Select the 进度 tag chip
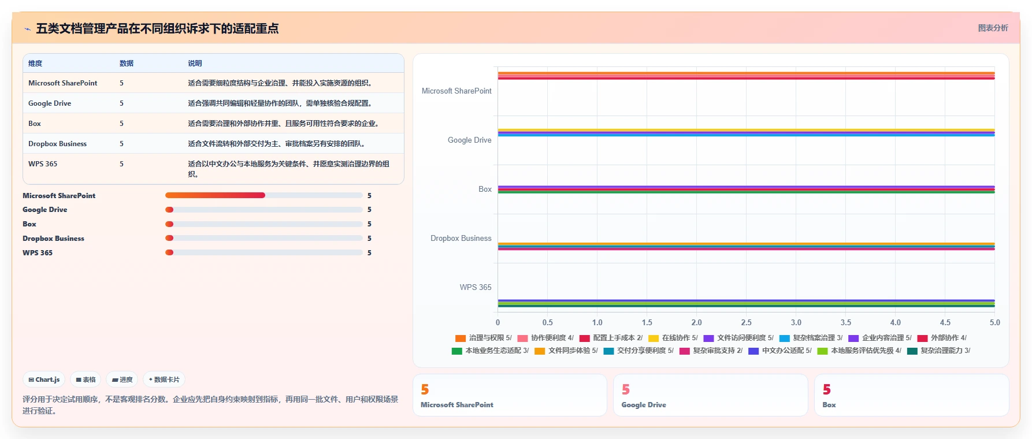The image size is (1032, 439). [122, 380]
